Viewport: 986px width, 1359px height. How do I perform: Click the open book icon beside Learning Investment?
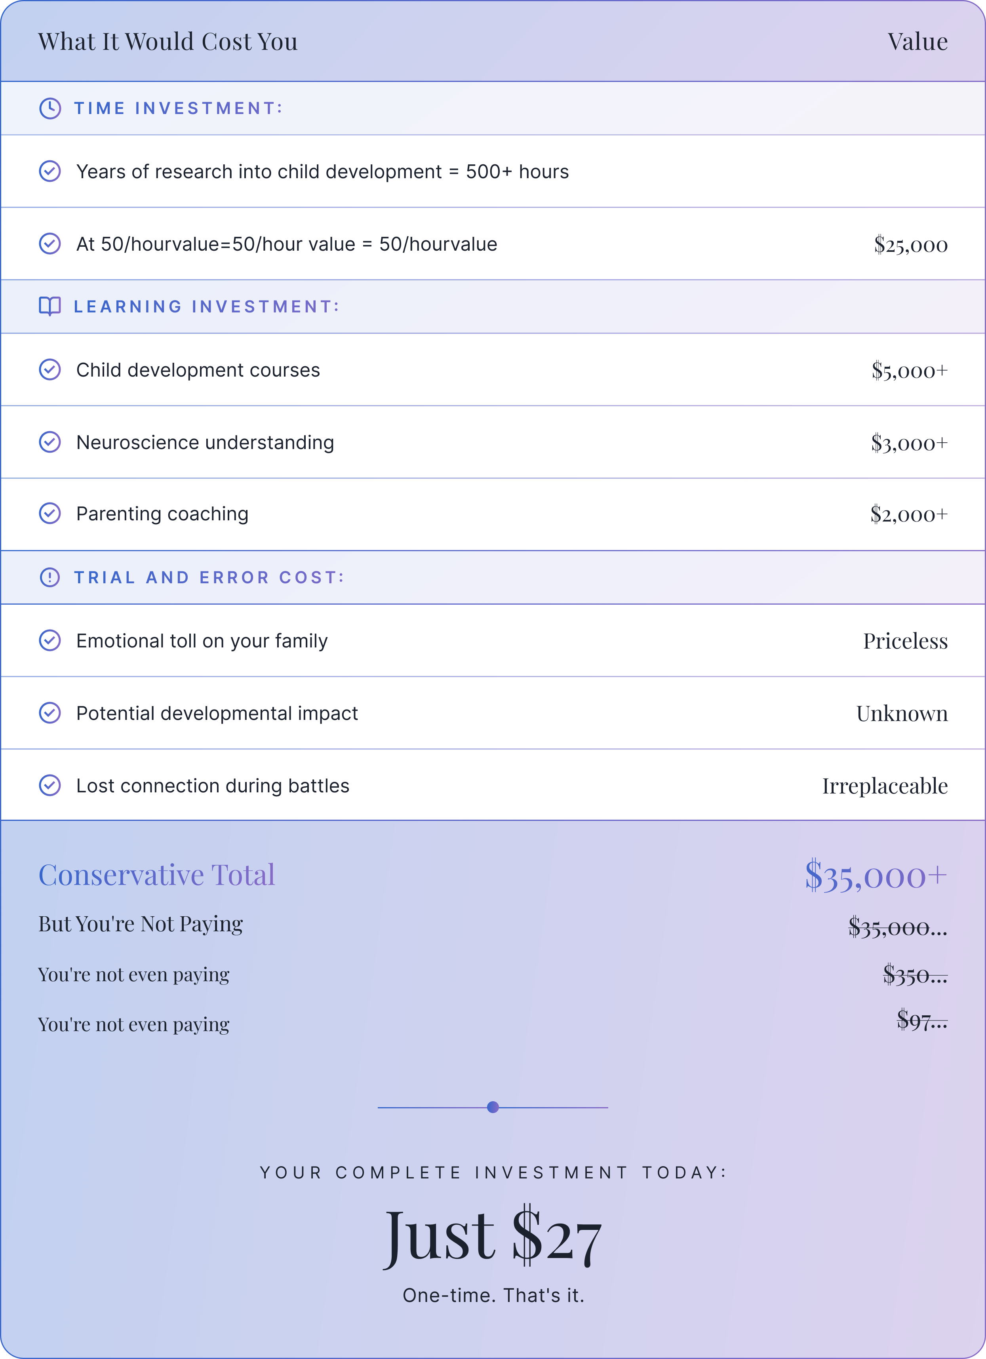(x=50, y=306)
